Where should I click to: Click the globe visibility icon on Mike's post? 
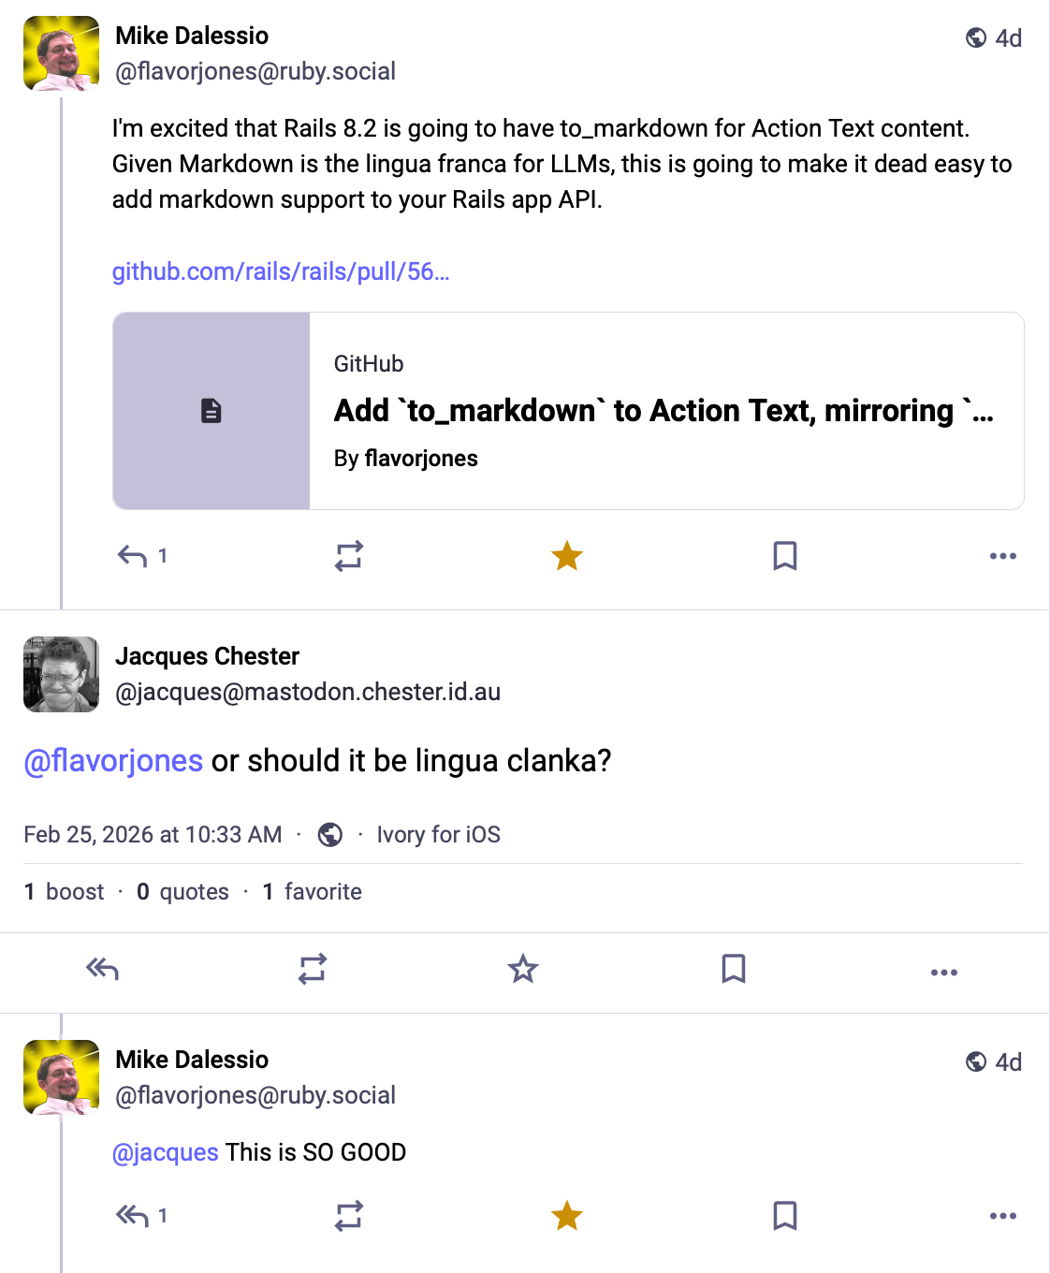pos(977,38)
